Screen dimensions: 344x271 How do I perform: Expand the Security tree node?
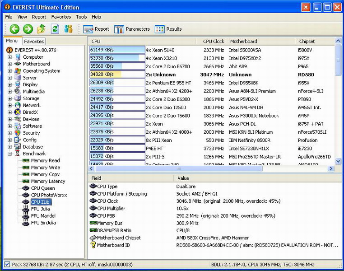[9, 133]
